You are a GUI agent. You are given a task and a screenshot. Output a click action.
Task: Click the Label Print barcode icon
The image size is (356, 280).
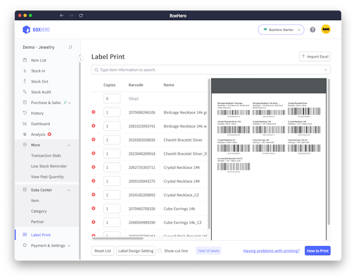click(25, 234)
